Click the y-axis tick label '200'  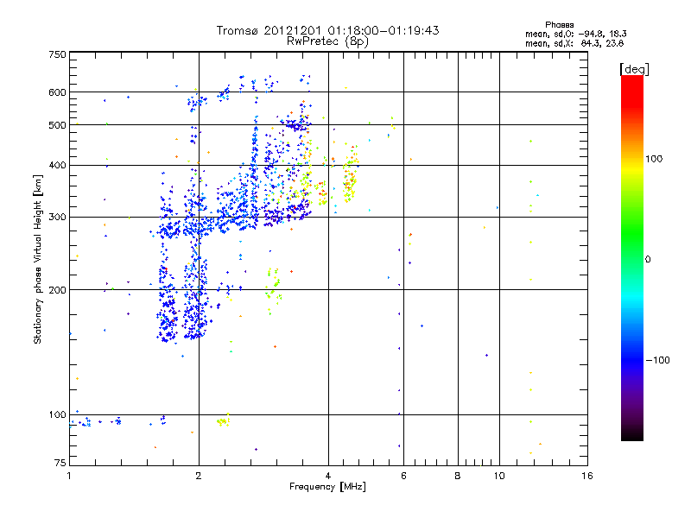[x=57, y=290]
